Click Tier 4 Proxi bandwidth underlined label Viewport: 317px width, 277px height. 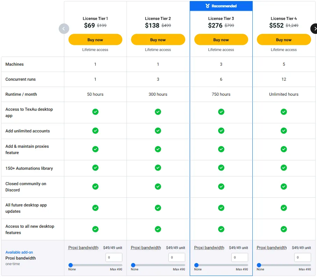click(x=272, y=248)
